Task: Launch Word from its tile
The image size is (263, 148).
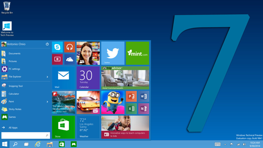Action: coord(144,96)
